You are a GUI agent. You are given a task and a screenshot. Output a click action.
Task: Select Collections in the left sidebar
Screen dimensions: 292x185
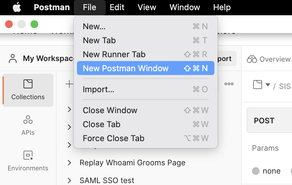pyautogui.click(x=28, y=90)
